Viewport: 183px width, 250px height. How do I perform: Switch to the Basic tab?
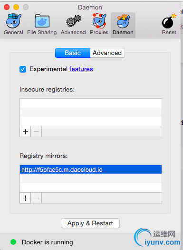73,53
